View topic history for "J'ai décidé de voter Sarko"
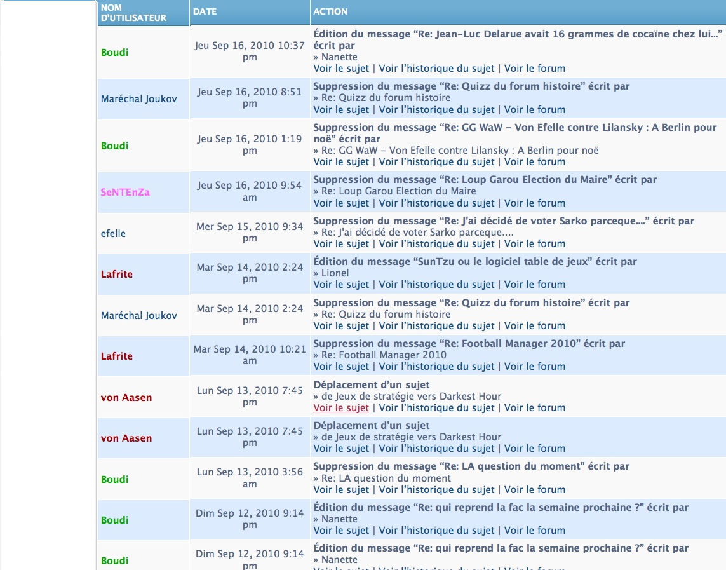This screenshot has width=726, height=570. (x=436, y=244)
